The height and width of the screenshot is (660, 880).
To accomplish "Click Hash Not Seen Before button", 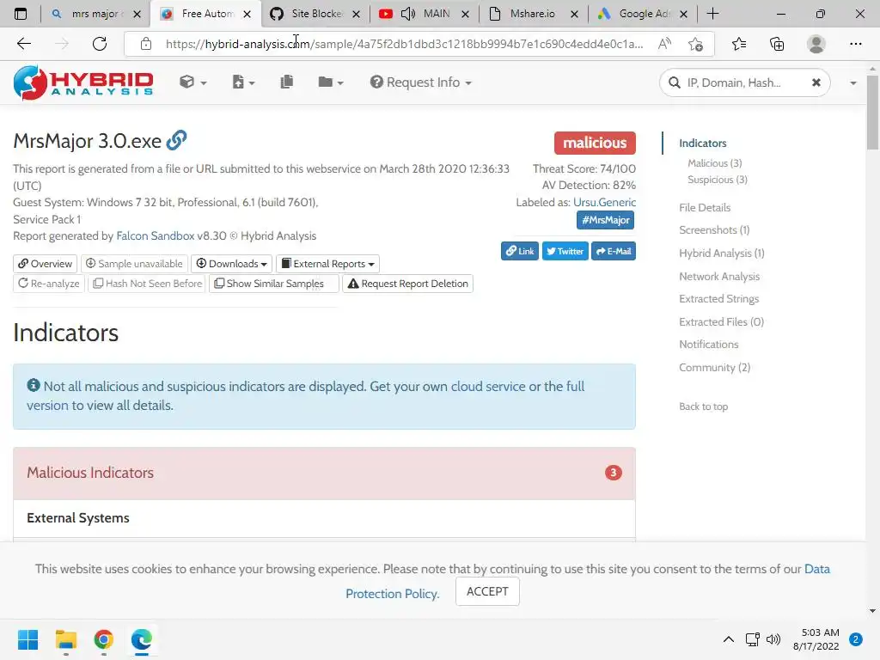I will 148,284.
